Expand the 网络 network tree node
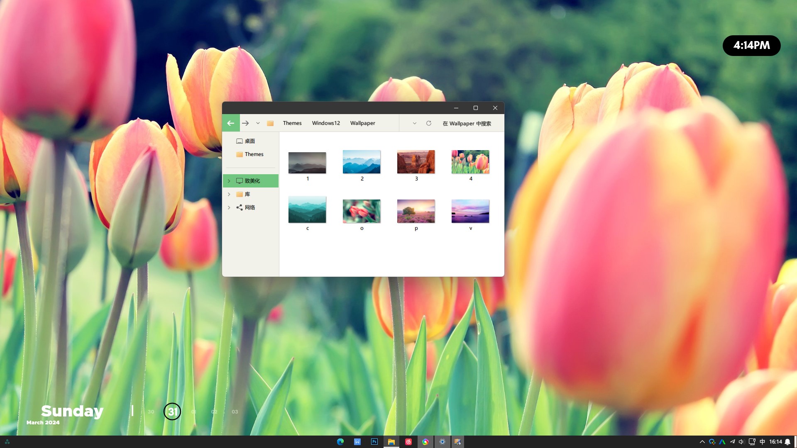797x448 pixels. [229, 207]
